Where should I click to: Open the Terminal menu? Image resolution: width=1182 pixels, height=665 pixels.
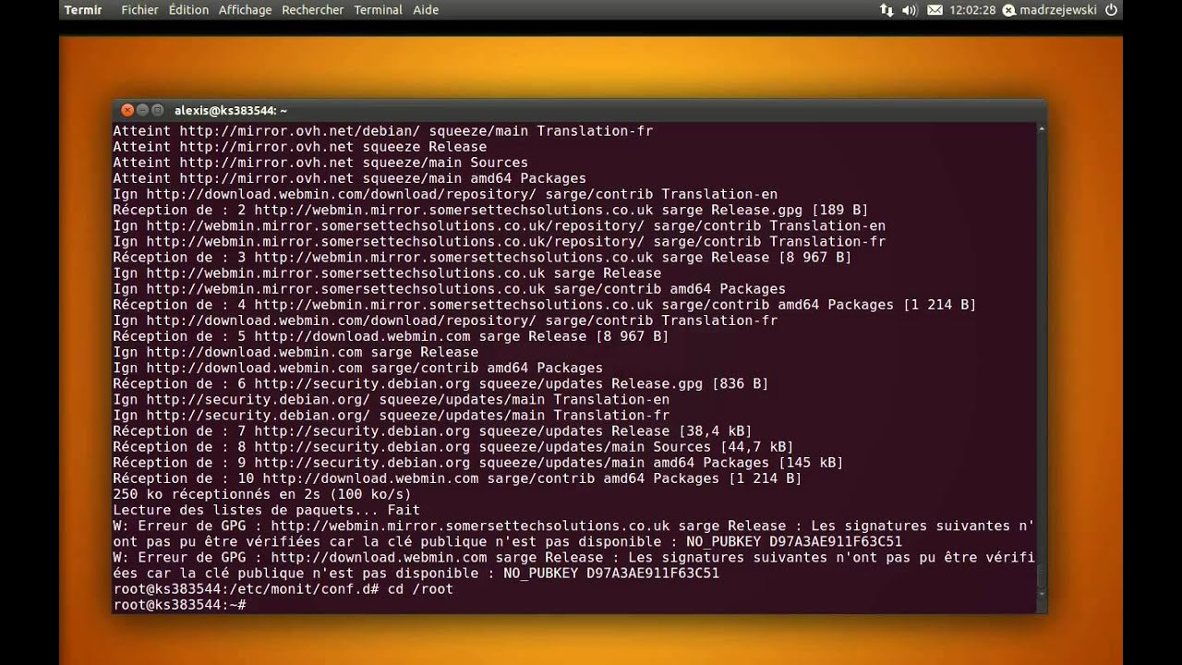tap(378, 10)
